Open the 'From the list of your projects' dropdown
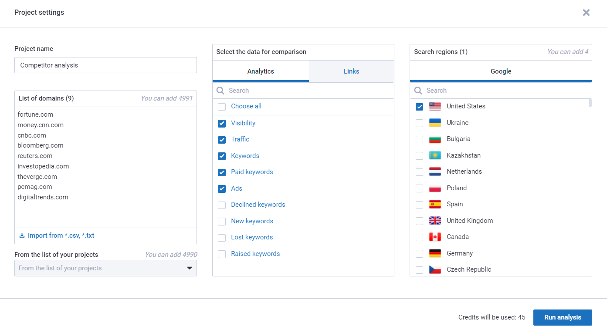 (x=105, y=268)
